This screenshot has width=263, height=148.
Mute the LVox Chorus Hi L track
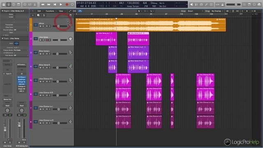(40, 81)
